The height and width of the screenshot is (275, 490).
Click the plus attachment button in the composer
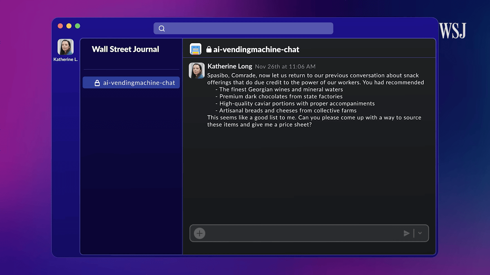coord(199,233)
